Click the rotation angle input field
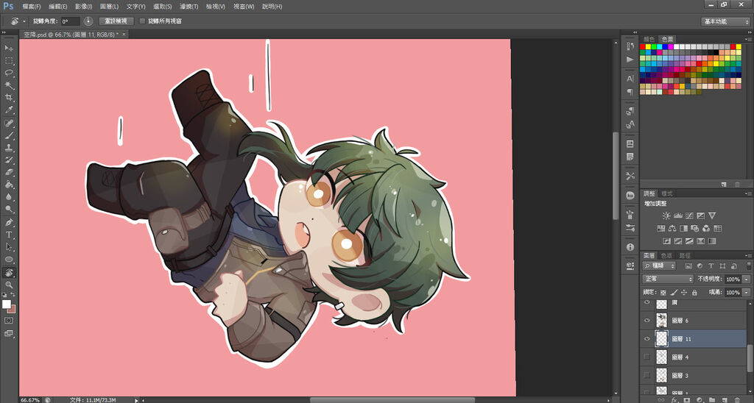Viewport: 754px width, 403px height. point(70,21)
